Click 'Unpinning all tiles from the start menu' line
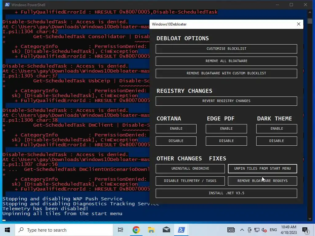This screenshot has height=236, width=315. coord(62,214)
